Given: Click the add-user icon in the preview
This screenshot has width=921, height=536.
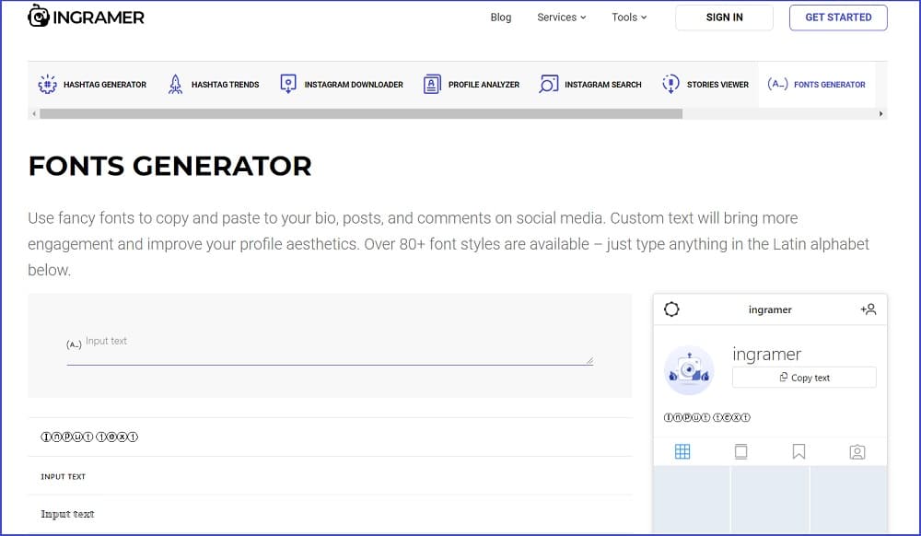Looking at the screenshot, I should coord(869,309).
